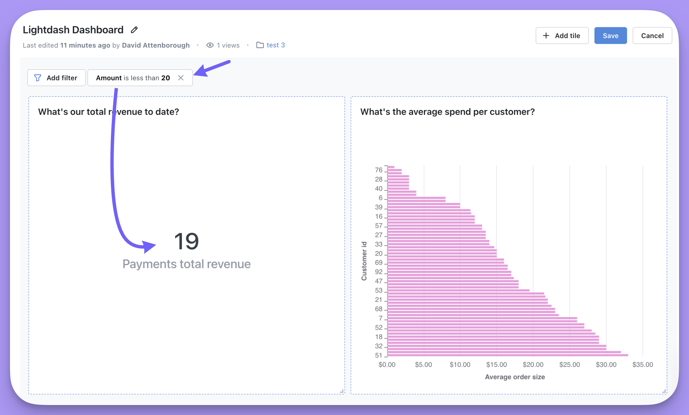Select the average spend per customer tile title
689x415 pixels.
coord(447,112)
